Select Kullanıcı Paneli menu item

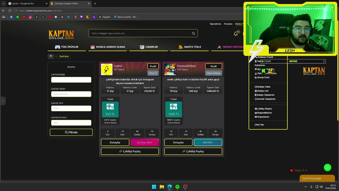pyautogui.click(x=264, y=57)
